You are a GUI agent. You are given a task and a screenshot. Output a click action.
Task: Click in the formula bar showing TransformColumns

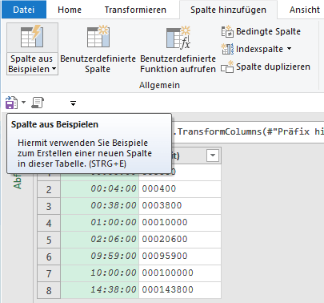click(248, 131)
